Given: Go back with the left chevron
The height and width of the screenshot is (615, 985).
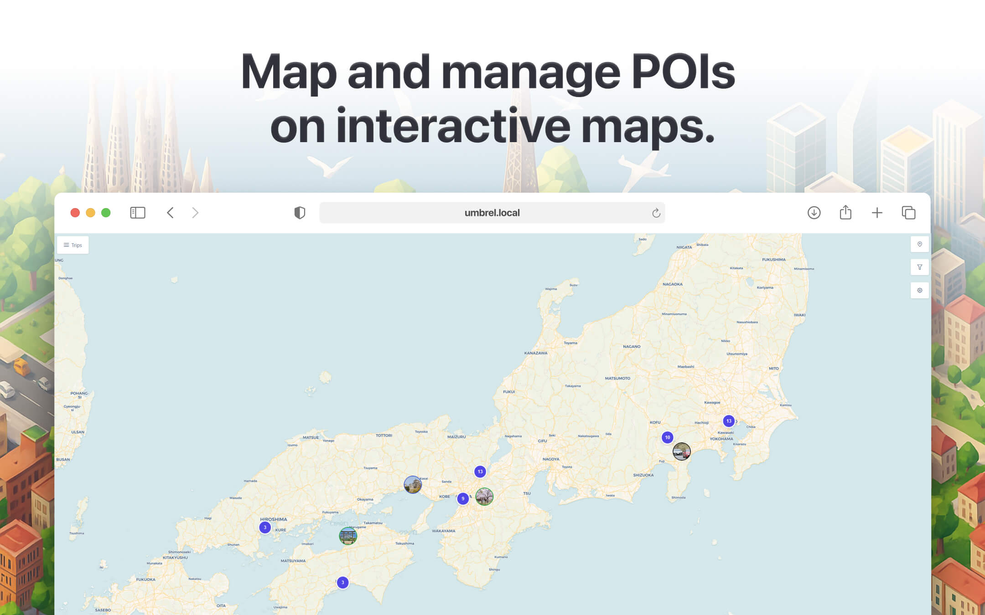Looking at the screenshot, I should pyautogui.click(x=170, y=213).
